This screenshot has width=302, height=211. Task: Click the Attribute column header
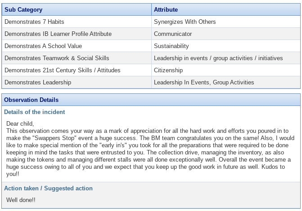pyautogui.click(x=226, y=9)
